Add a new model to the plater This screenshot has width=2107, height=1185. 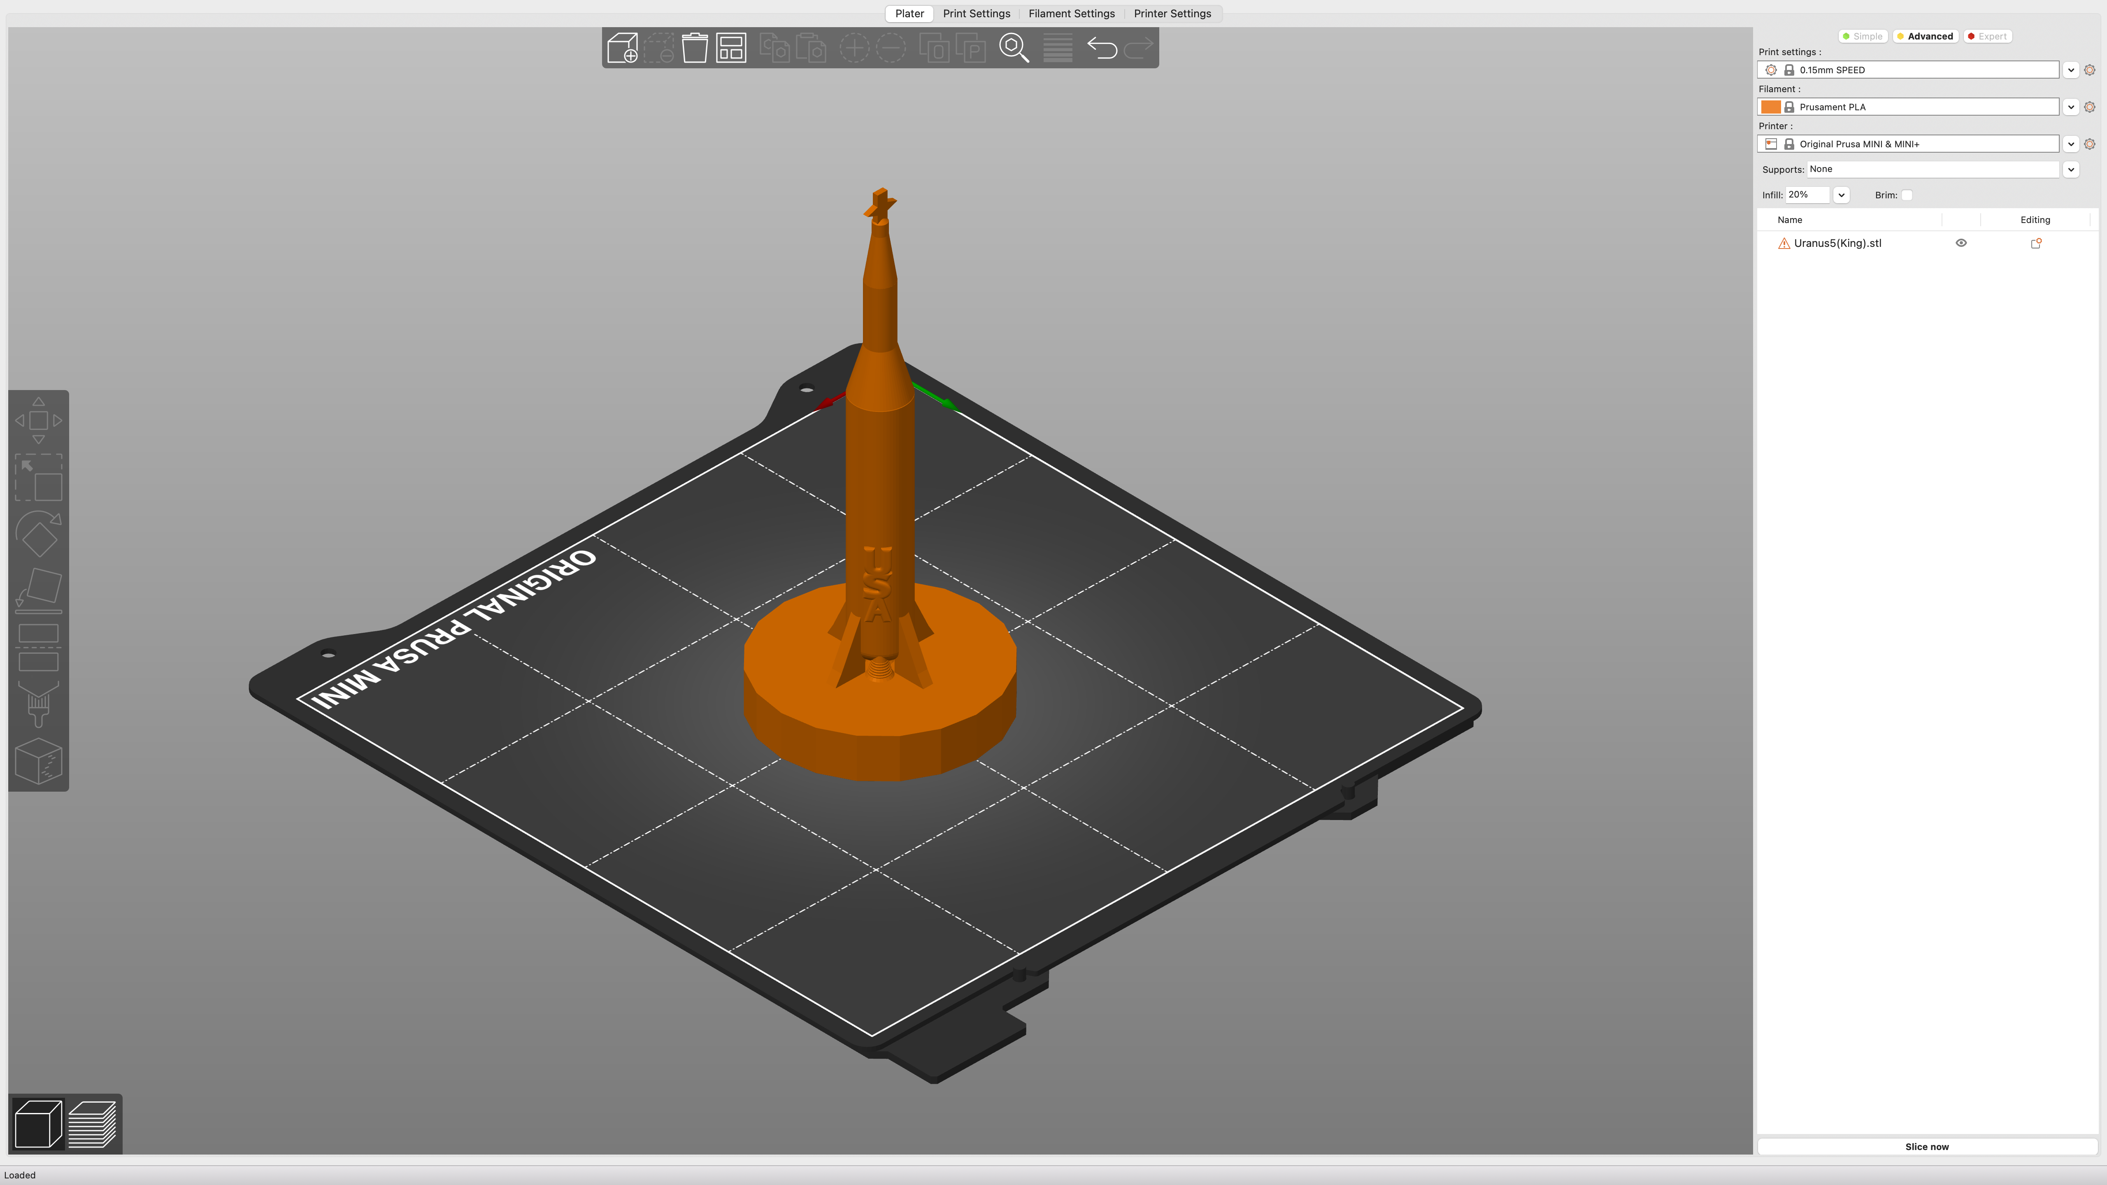(x=623, y=47)
